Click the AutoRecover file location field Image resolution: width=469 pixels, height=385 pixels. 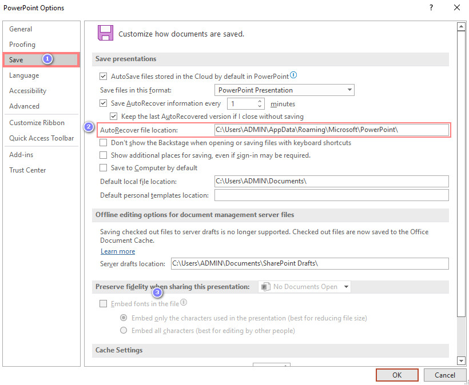[x=331, y=130]
